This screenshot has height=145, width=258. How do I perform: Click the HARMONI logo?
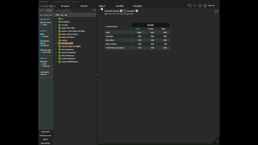click(48, 6)
